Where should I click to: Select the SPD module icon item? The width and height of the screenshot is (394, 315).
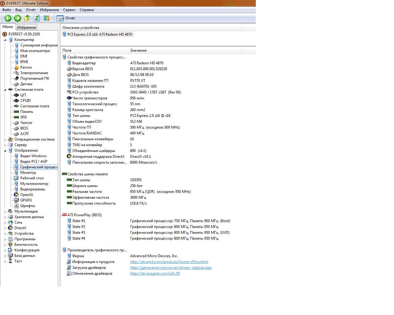click(x=16, y=117)
